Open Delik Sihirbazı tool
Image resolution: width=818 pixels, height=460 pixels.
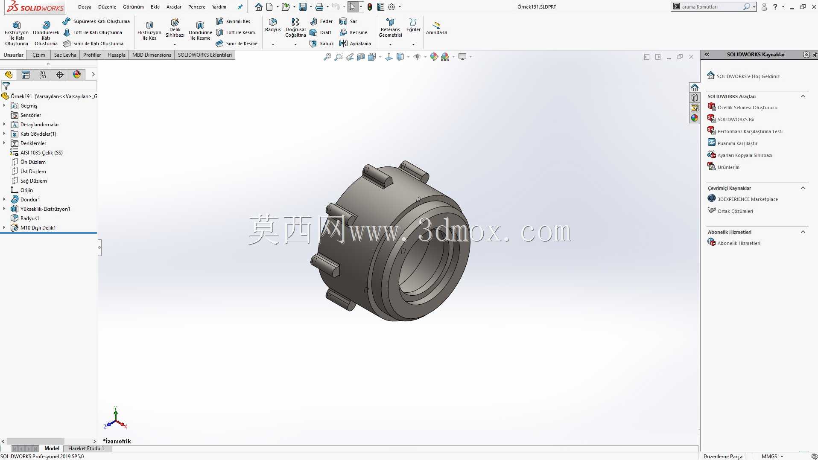175,28
